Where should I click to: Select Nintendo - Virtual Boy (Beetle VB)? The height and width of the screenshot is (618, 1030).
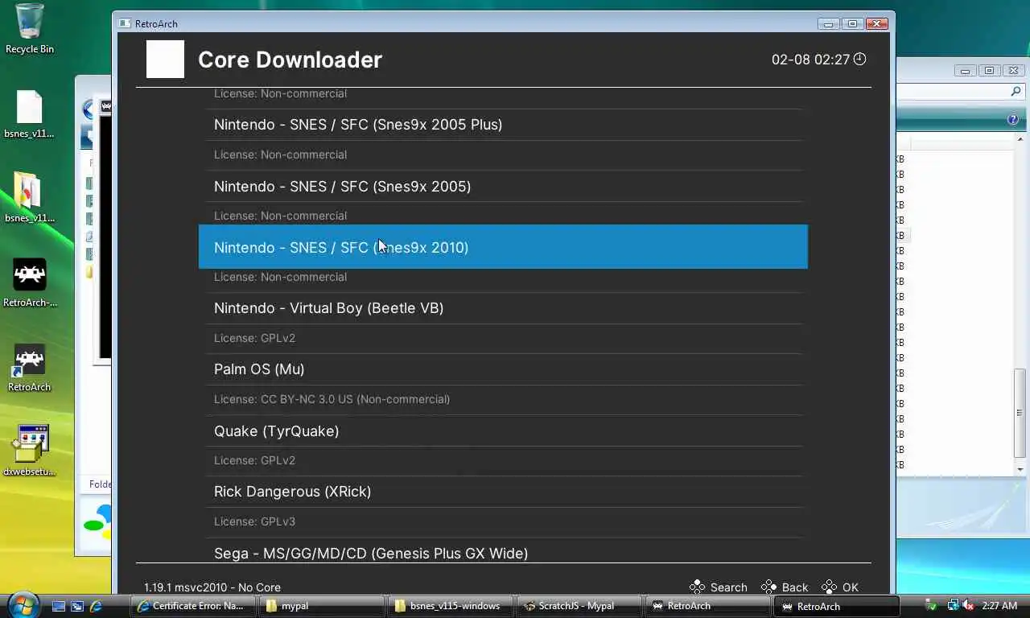tap(503, 308)
